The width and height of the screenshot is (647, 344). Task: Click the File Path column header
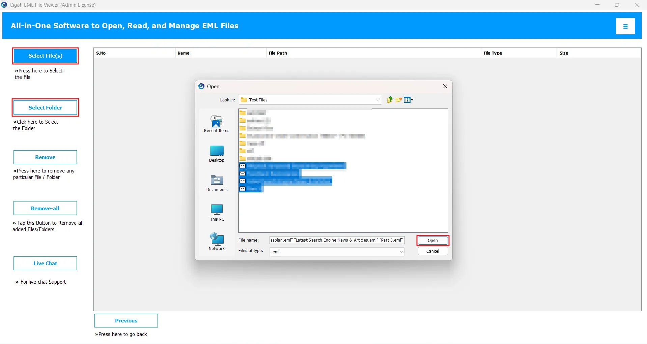click(x=374, y=53)
